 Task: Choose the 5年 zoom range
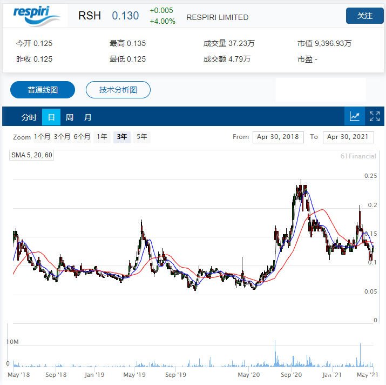142,137
